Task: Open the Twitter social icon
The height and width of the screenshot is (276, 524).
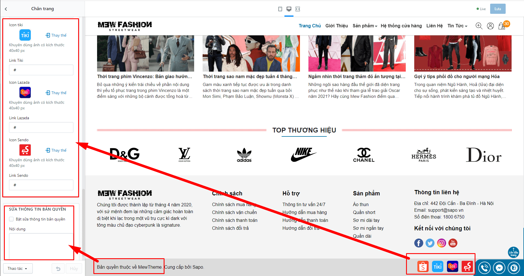Action: 430,243
